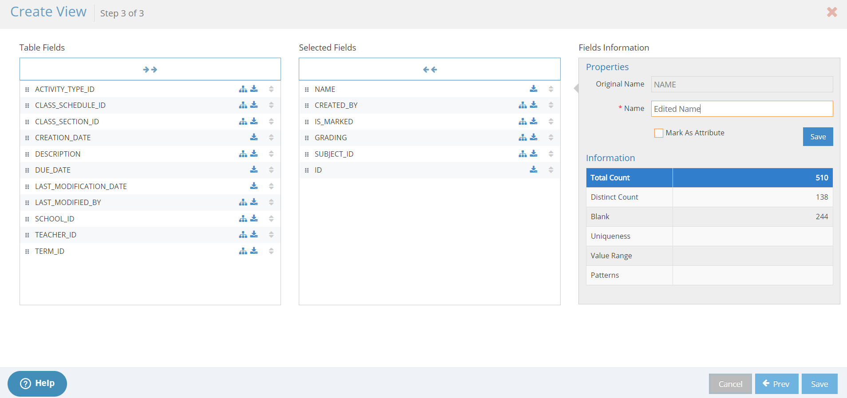
Task: Click the download icon for DUE_DATE
Action: [x=254, y=170]
